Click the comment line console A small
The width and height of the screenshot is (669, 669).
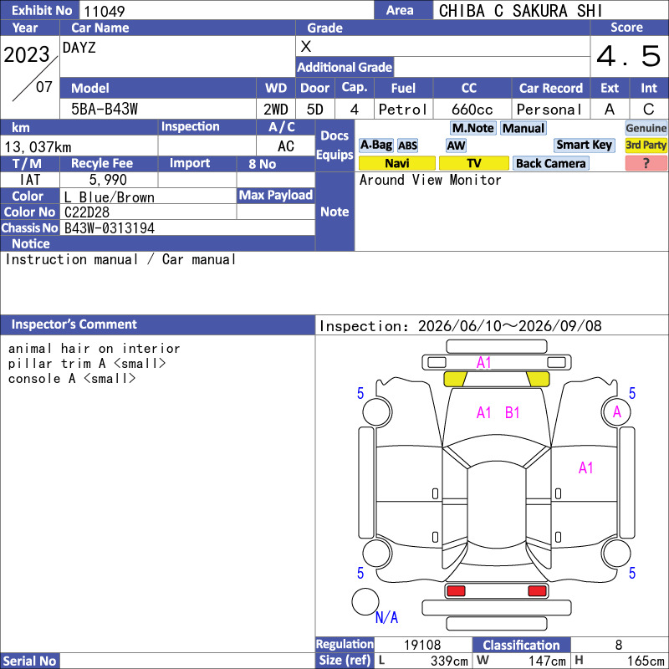point(72,379)
